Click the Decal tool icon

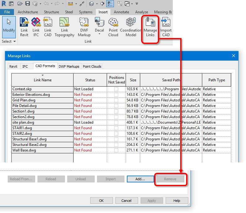pos(99,22)
